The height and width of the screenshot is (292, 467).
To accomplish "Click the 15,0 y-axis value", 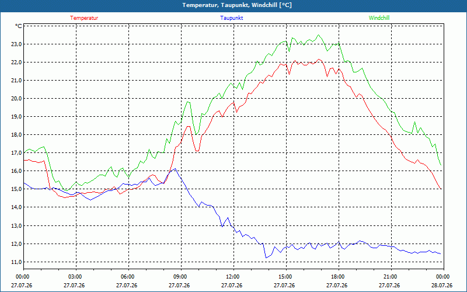I will click(16, 189).
